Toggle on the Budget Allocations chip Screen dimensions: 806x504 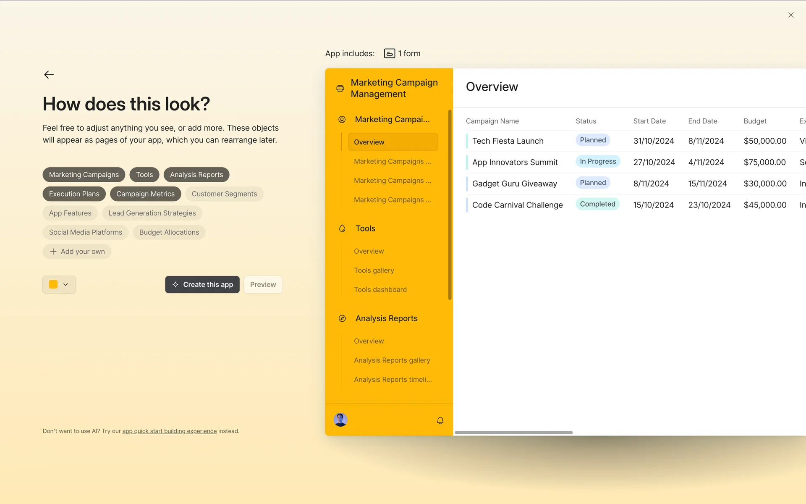[169, 232]
